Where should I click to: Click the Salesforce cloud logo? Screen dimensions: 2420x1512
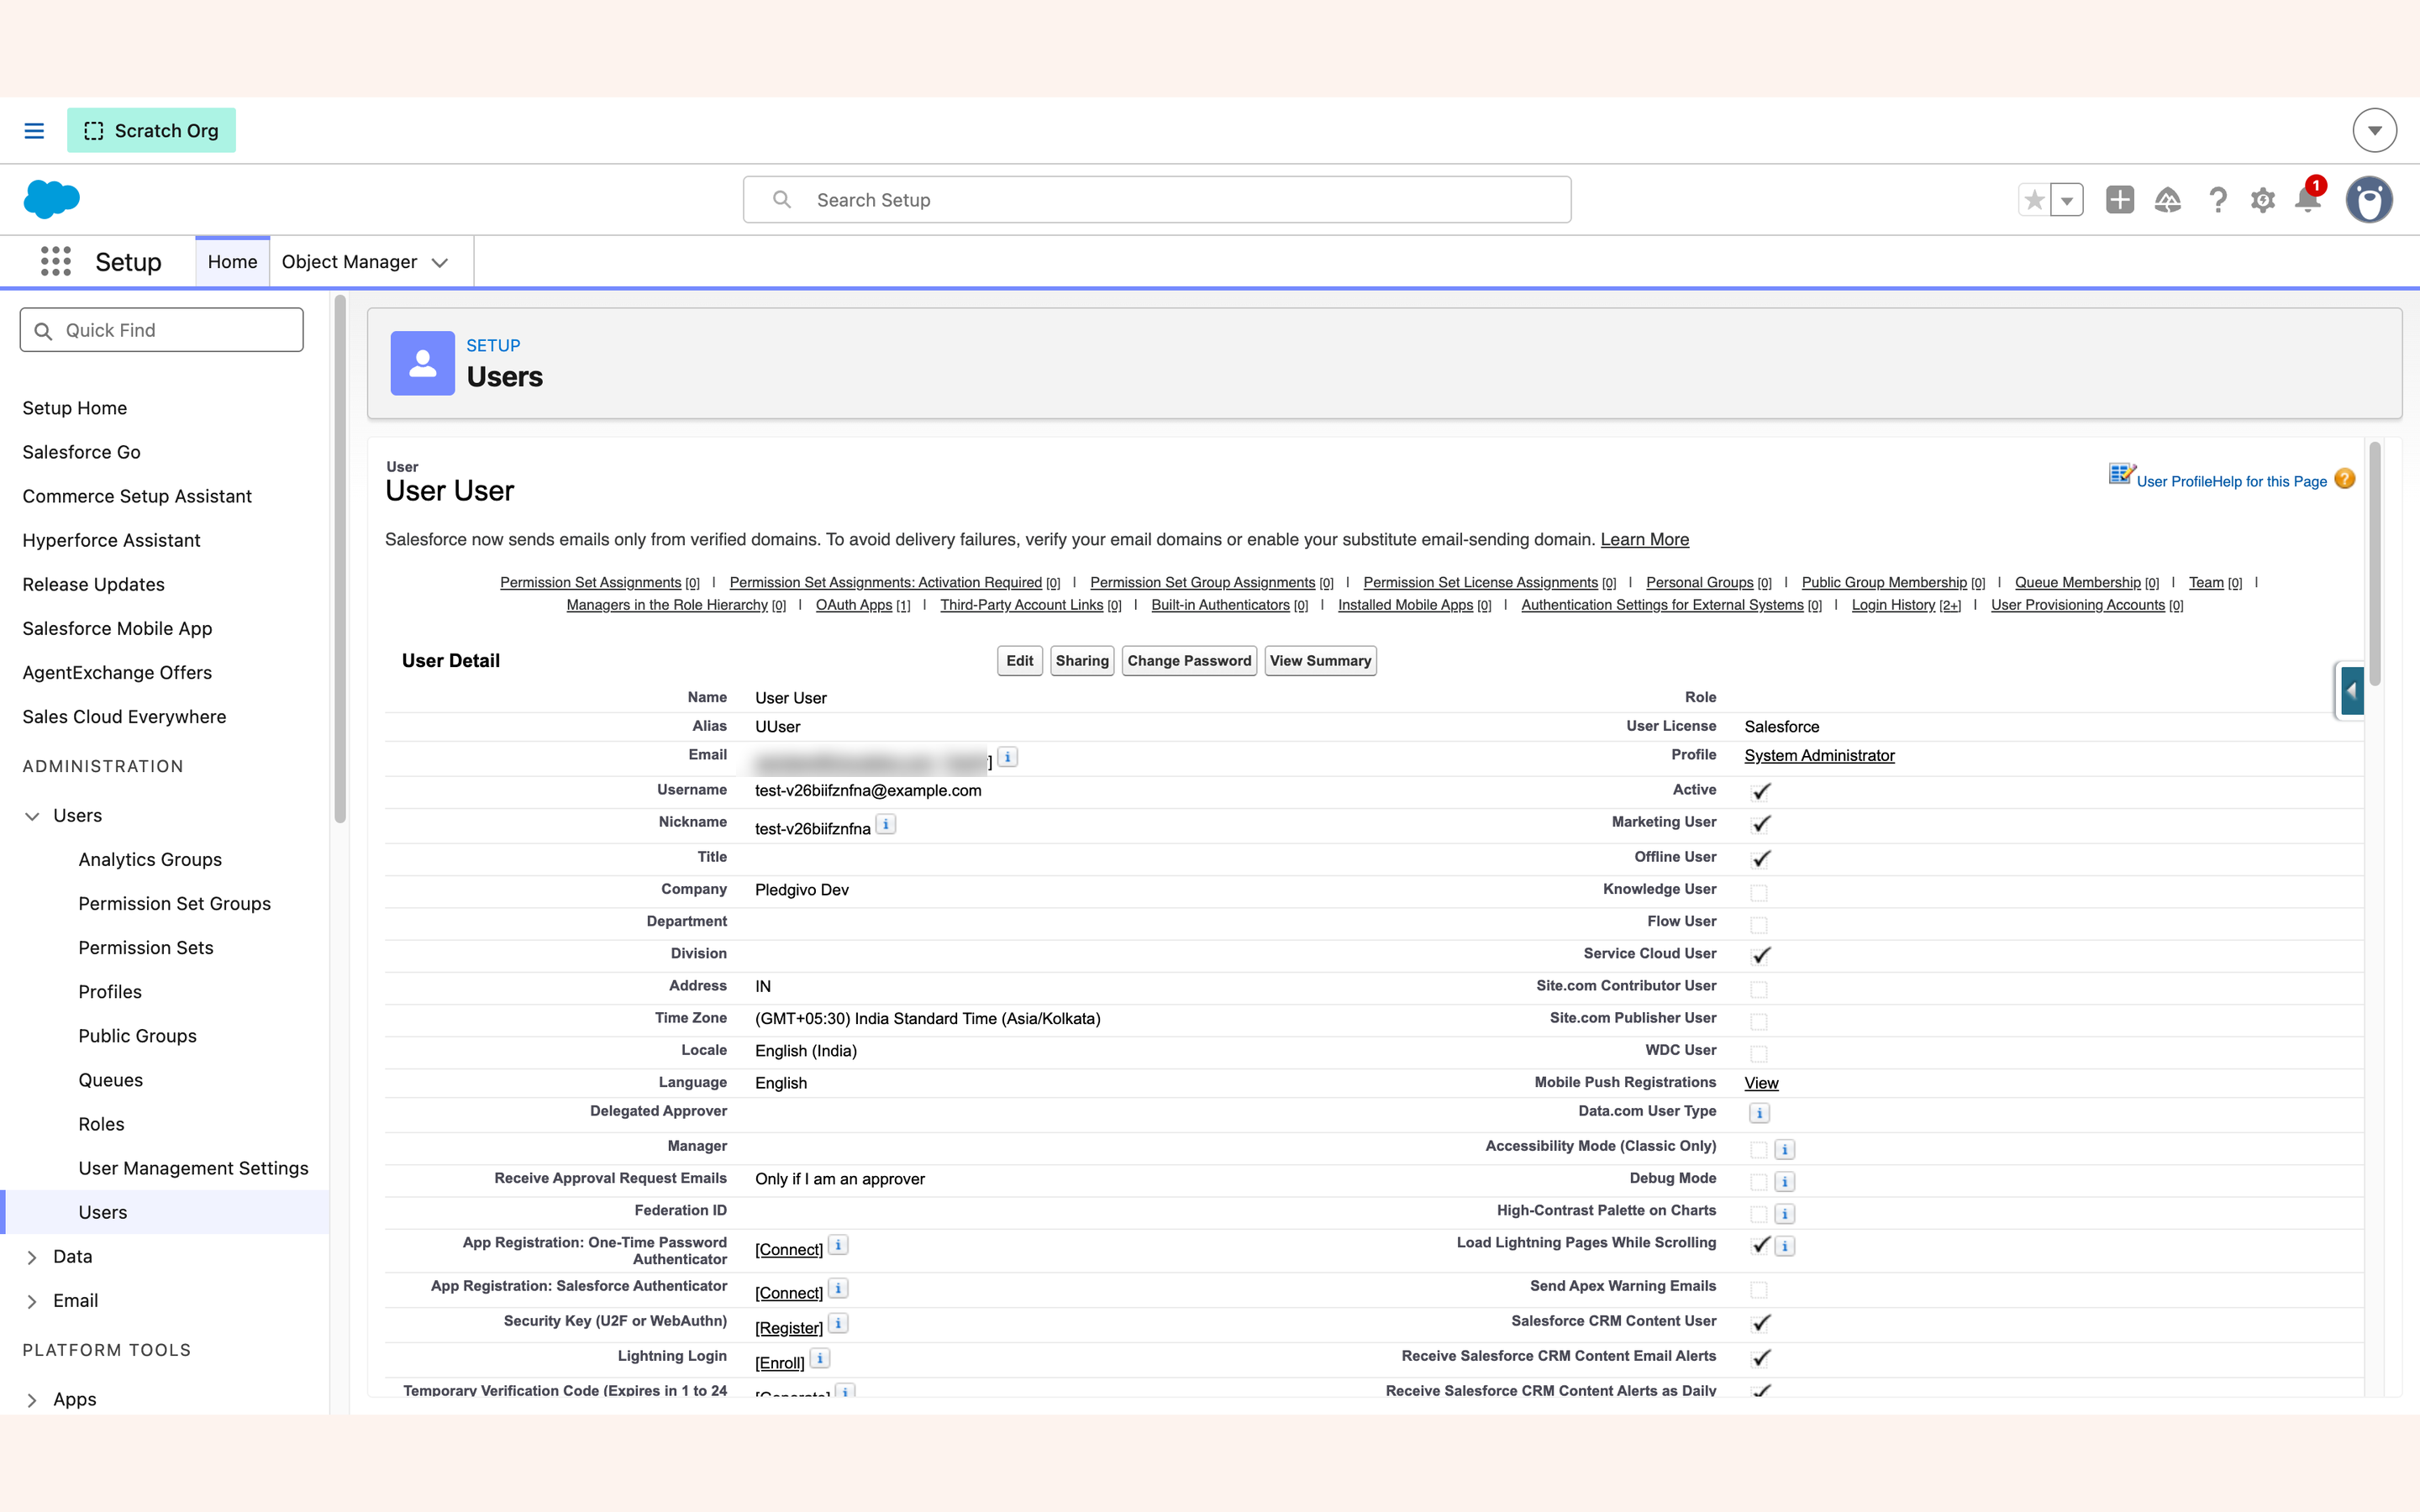pyautogui.click(x=51, y=199)
